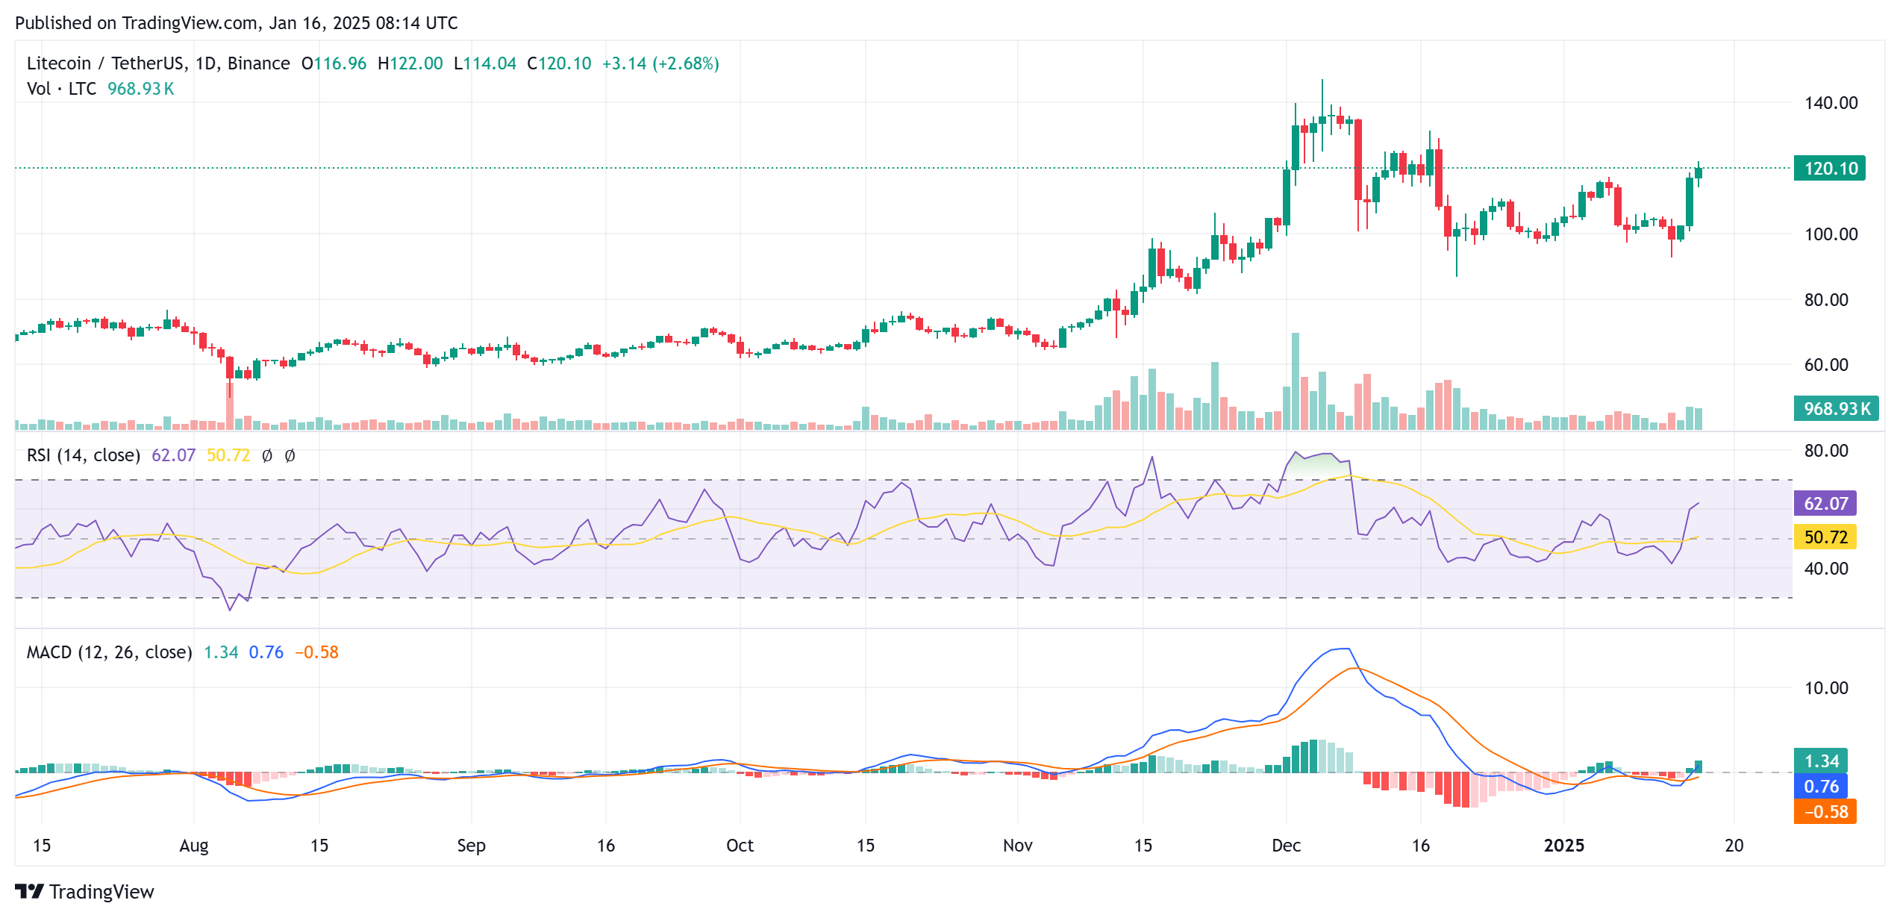Screen dimensions: 1900x918
Task: Click the MACD legend value 0.76
Action: pyautogui.click(x=266, y=652)
